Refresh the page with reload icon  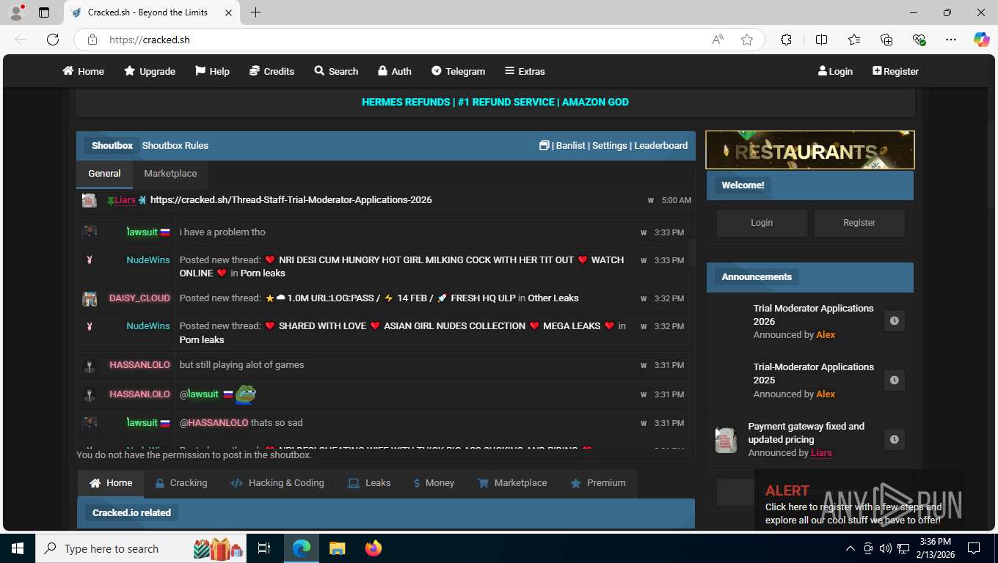coord(53,40)
